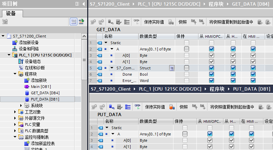
Task: Collapse array A in PUT_DATA table
Action: (x=113, y=134)
